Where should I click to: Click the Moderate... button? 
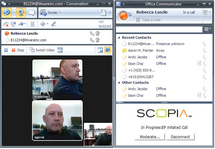150,137
